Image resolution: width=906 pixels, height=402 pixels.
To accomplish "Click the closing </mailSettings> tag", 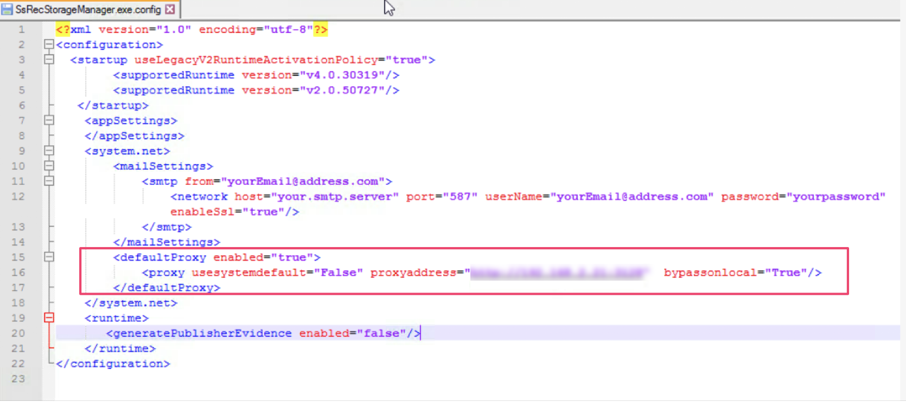I will point(167,242).
